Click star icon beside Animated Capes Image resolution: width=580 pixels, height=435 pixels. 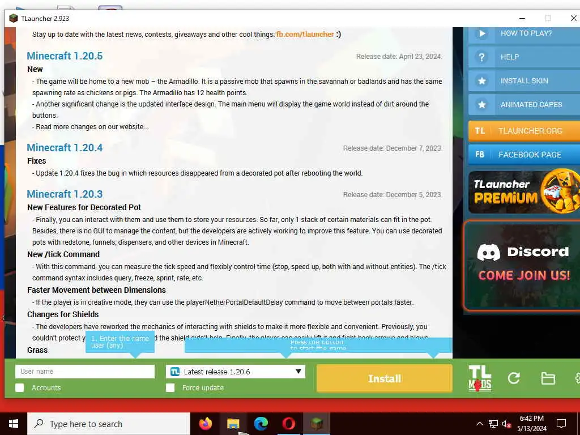pyautogui.click(x=481, y=105)
